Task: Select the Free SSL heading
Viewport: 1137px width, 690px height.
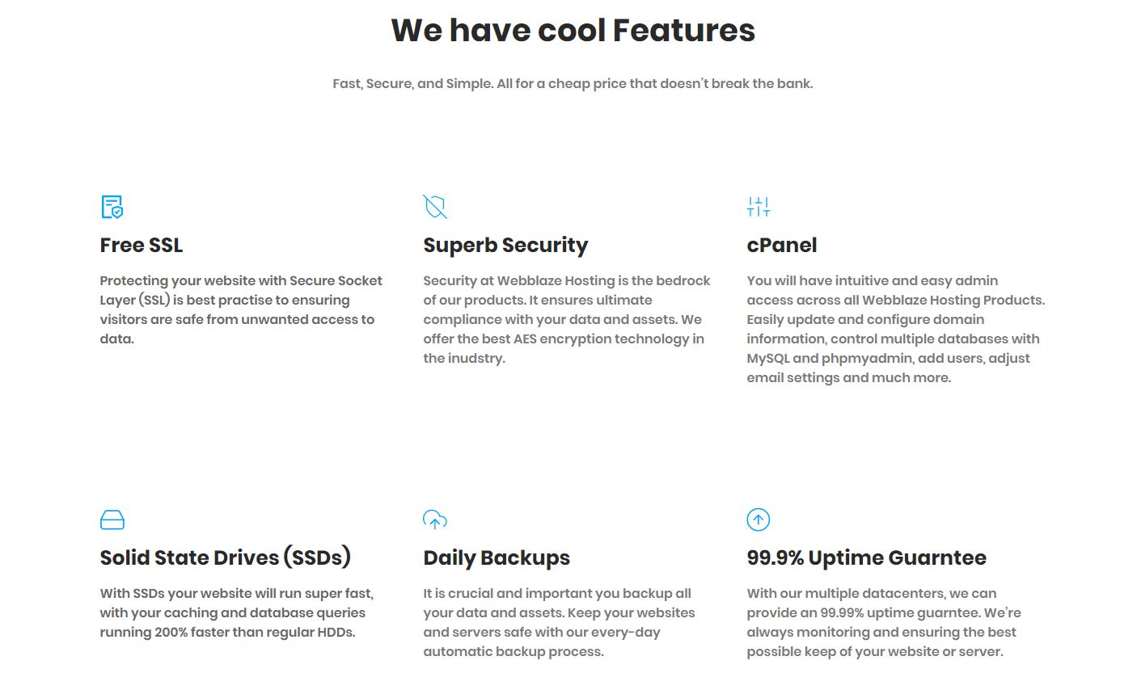Action: (142, 245)
